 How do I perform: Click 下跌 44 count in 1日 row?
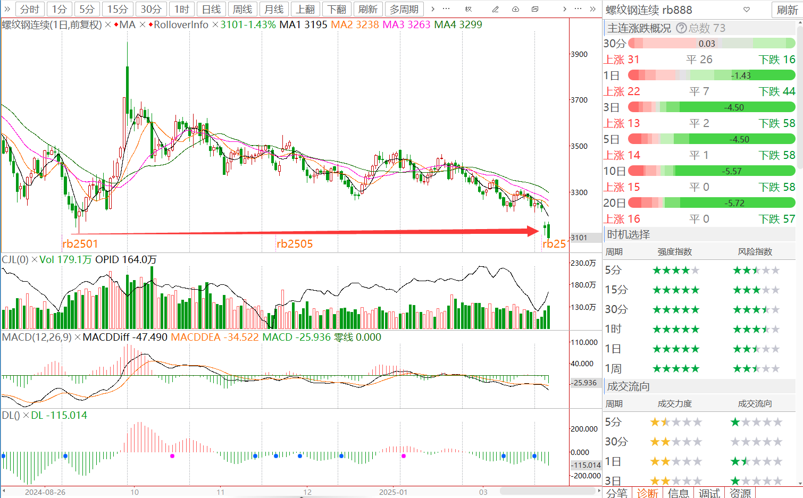[x=777, y=91]
